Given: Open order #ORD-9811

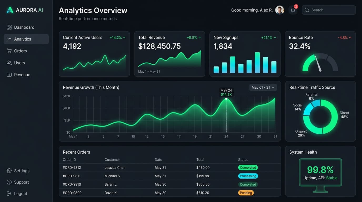Looking at the screenshot, I should [72, 176].
